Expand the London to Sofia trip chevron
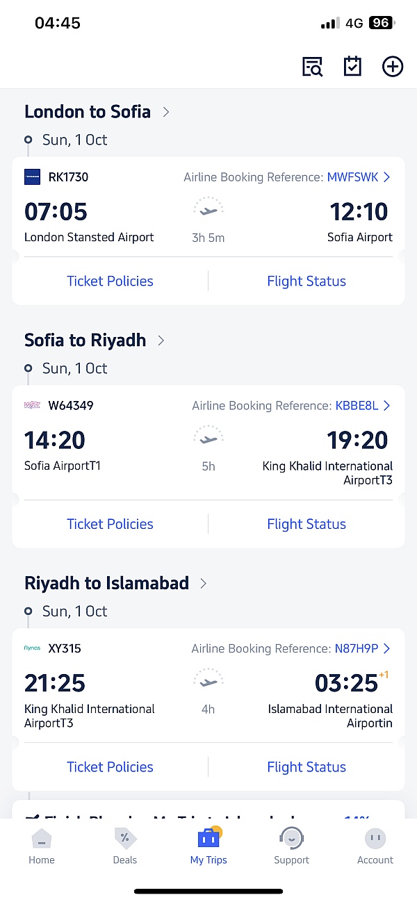The image size is (417, 902). pos(166,112)
